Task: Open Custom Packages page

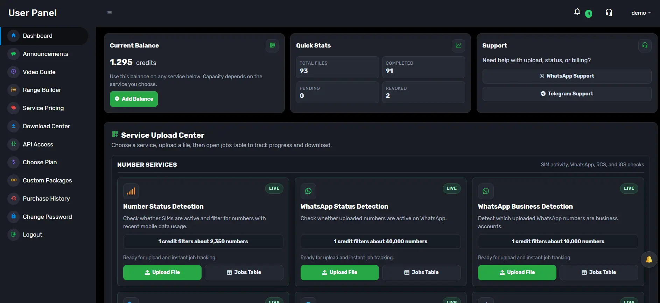Action: (44, 180)
